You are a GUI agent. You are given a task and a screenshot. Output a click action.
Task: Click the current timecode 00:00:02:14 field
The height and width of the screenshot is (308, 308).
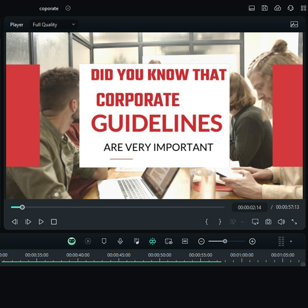(249, 207)
